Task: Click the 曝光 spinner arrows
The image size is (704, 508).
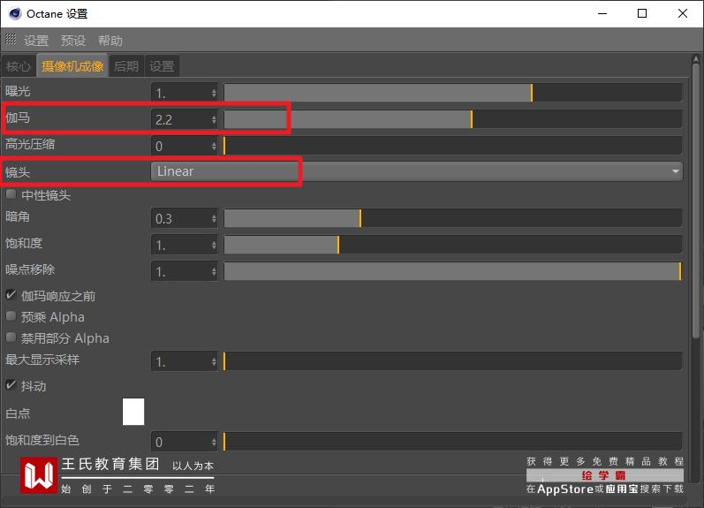Action: [x=214, y=93]
